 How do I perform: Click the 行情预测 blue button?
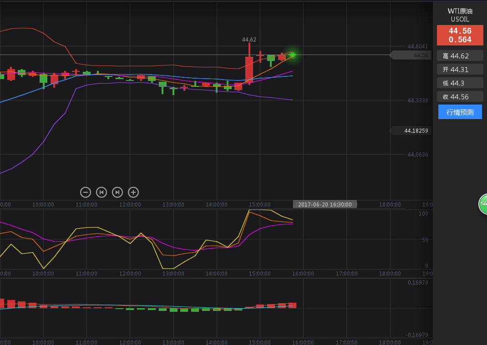coord(460,112)
